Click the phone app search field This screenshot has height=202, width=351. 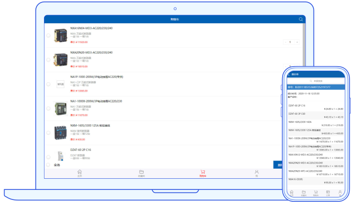316,81
